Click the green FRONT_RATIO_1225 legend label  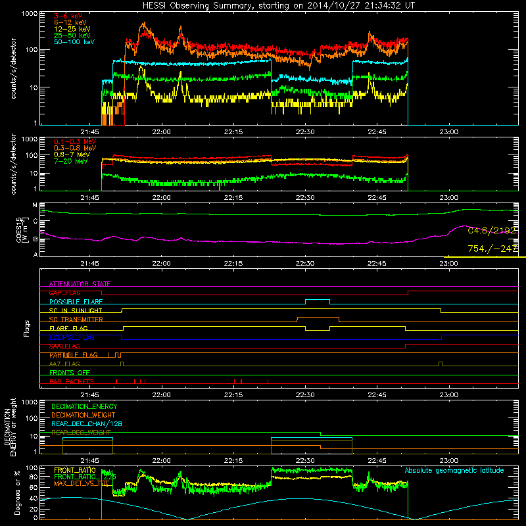click(x=85, y=477)
